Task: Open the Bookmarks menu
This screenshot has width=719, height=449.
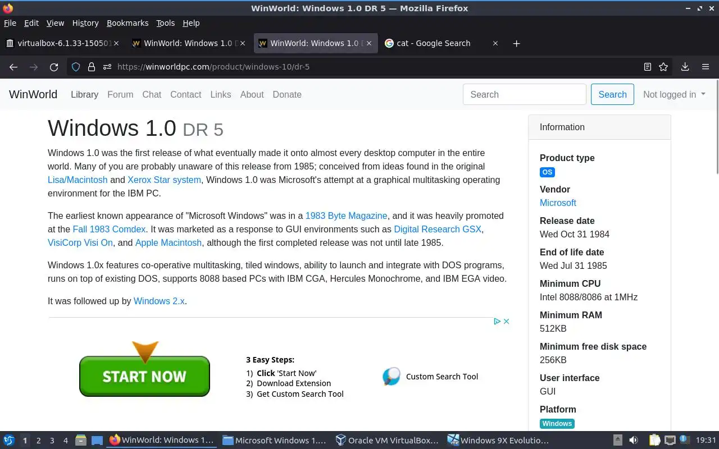Action: [128, 23]
